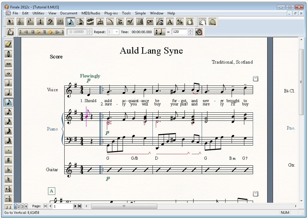308x219 pixels.
Task: Open the Page Layout tool
Action: [190, 22]
